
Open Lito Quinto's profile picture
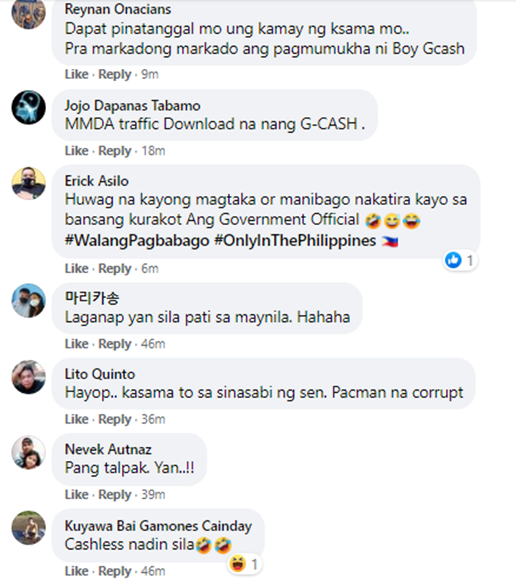[x=29, y=377]
